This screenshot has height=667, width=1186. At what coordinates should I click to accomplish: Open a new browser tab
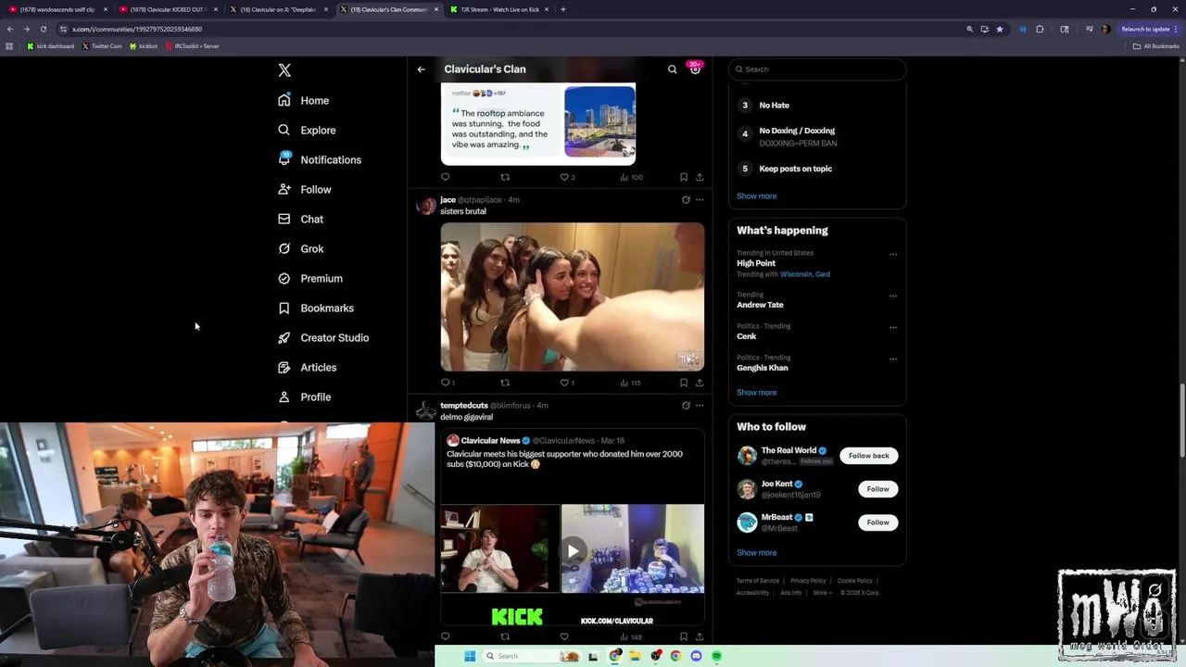coord(563,9)
